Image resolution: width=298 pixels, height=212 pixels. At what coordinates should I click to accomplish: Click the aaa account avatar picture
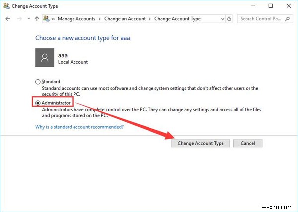click(45, 58)
